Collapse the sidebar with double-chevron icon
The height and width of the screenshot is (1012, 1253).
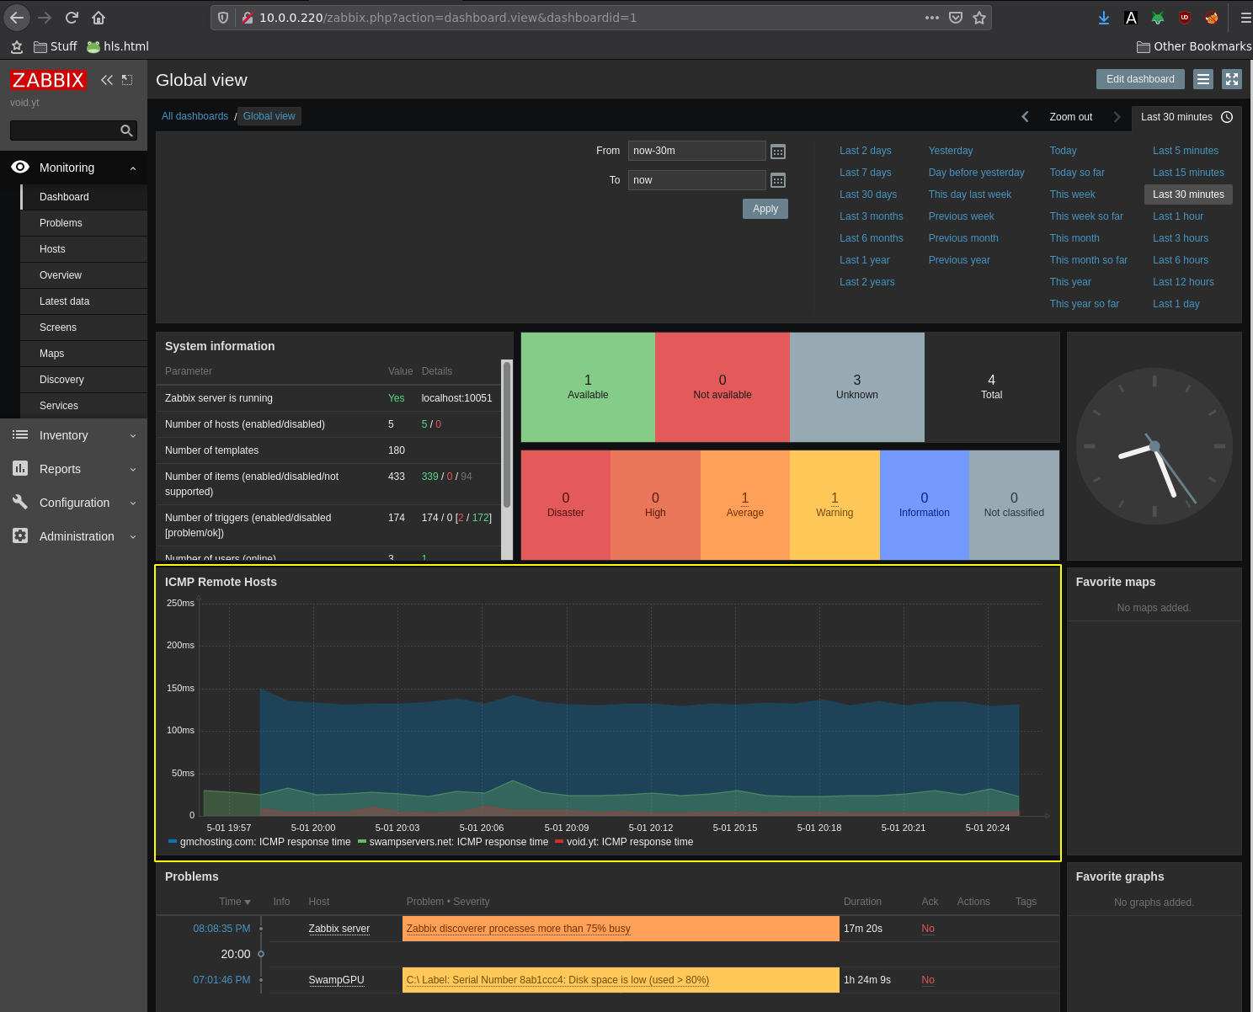click(x=107, y=80)
